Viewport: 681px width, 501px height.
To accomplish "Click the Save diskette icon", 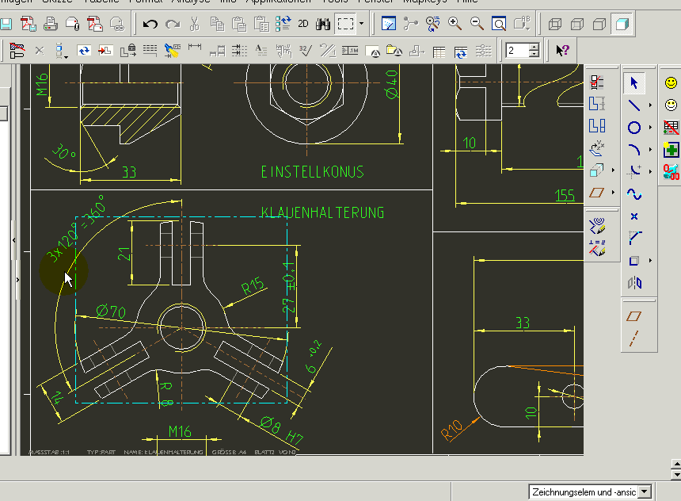I will coord(6,24).
